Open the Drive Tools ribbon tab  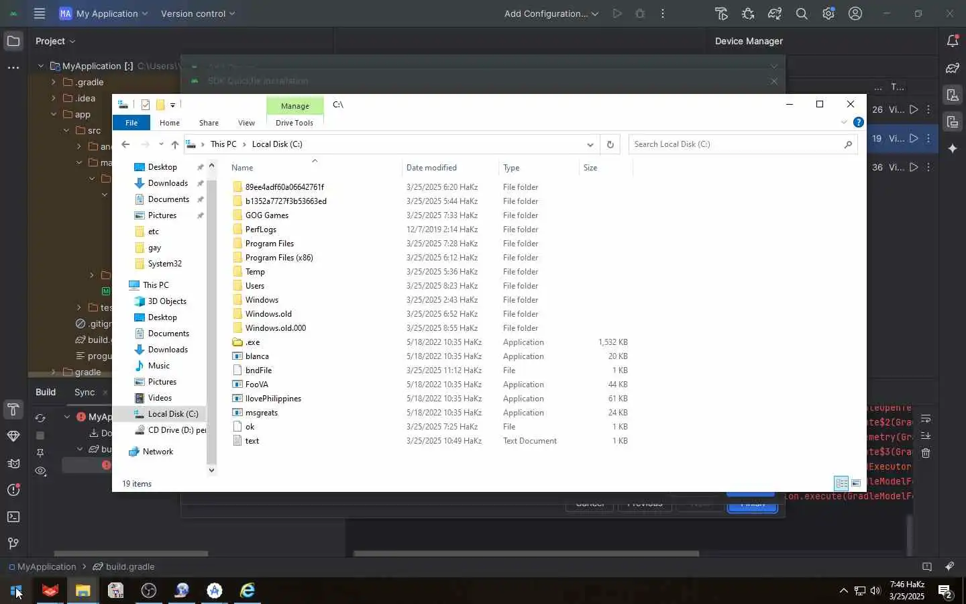[x=294, y=123]
